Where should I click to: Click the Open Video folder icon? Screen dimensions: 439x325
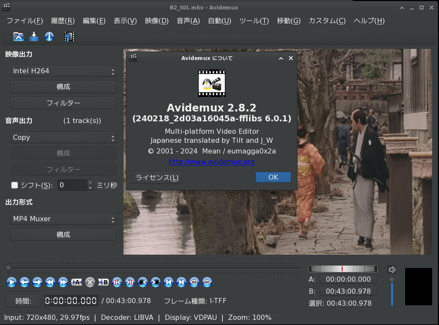18,37
